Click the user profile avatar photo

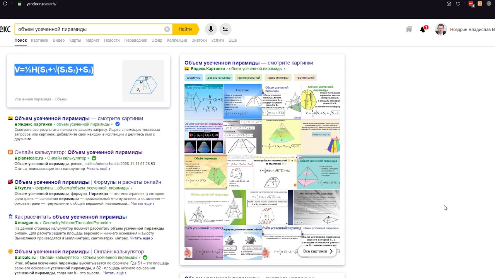click(441, 29)
